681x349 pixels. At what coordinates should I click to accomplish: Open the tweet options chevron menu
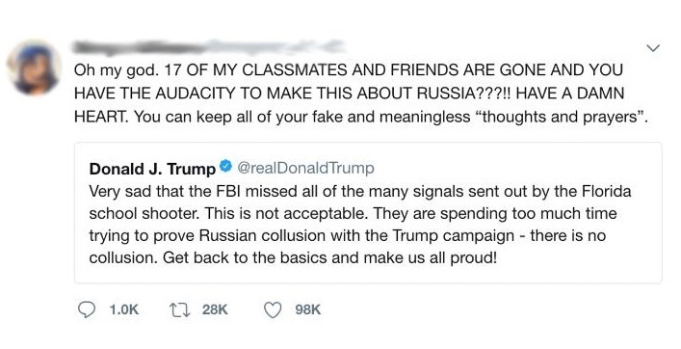tap(653, 48)
